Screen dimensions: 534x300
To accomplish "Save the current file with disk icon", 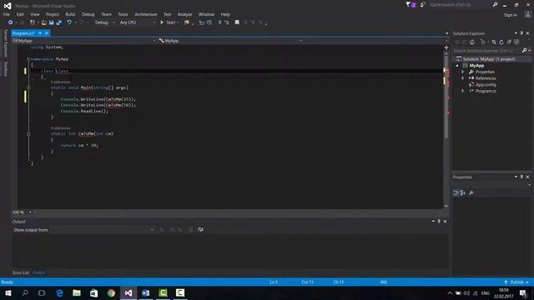I will [x=52, y=22].
